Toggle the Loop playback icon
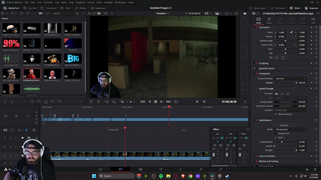The width and height of the screenshot is (321, 180). [x=176, y=101]
